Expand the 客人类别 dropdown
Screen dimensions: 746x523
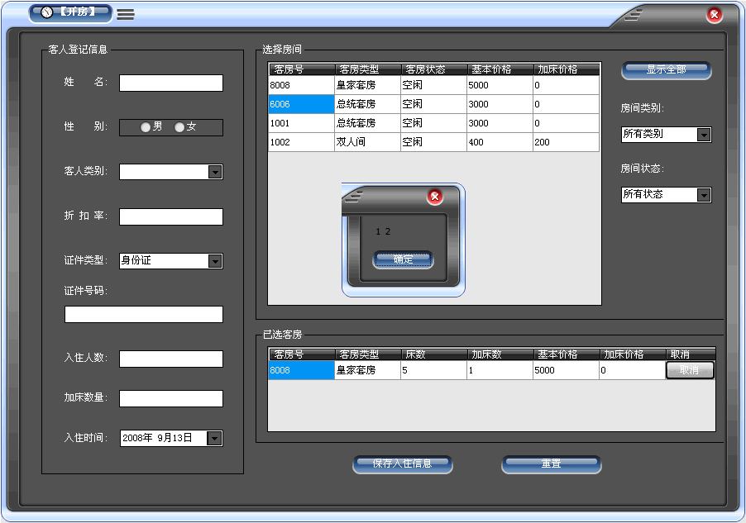[x=215, y=172]
